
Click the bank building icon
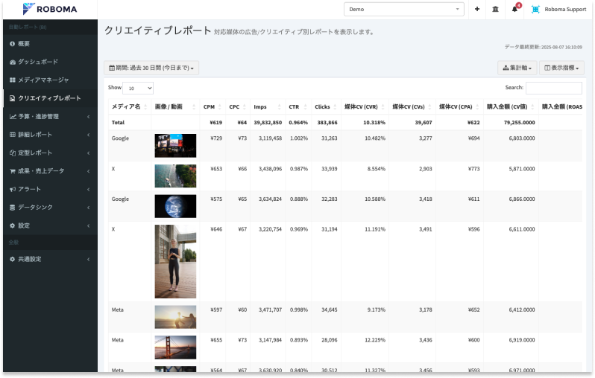[x=496, y=9]
